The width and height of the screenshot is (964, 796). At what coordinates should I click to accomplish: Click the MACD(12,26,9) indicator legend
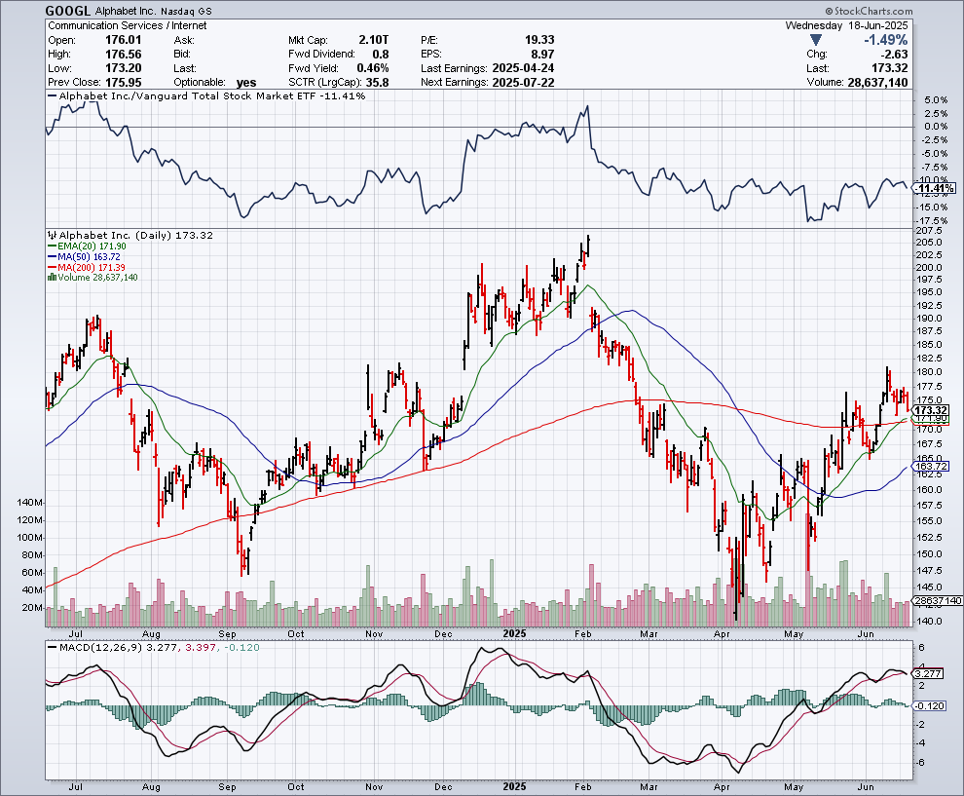153,647
